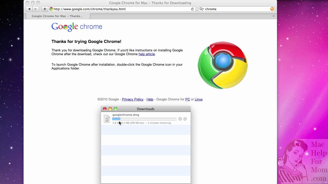Click the Downloads window title

coord(146,109)
